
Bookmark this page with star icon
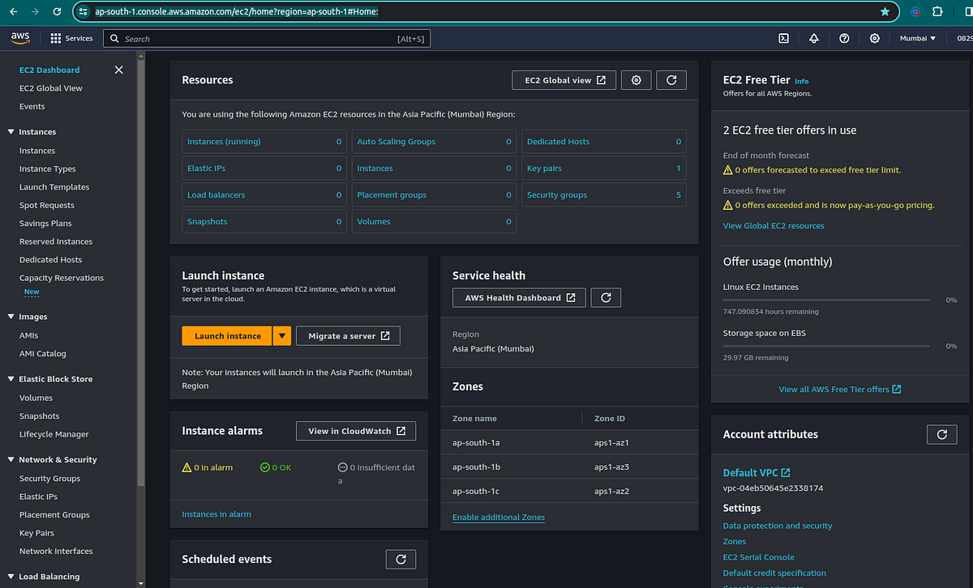tap(885, 12)
